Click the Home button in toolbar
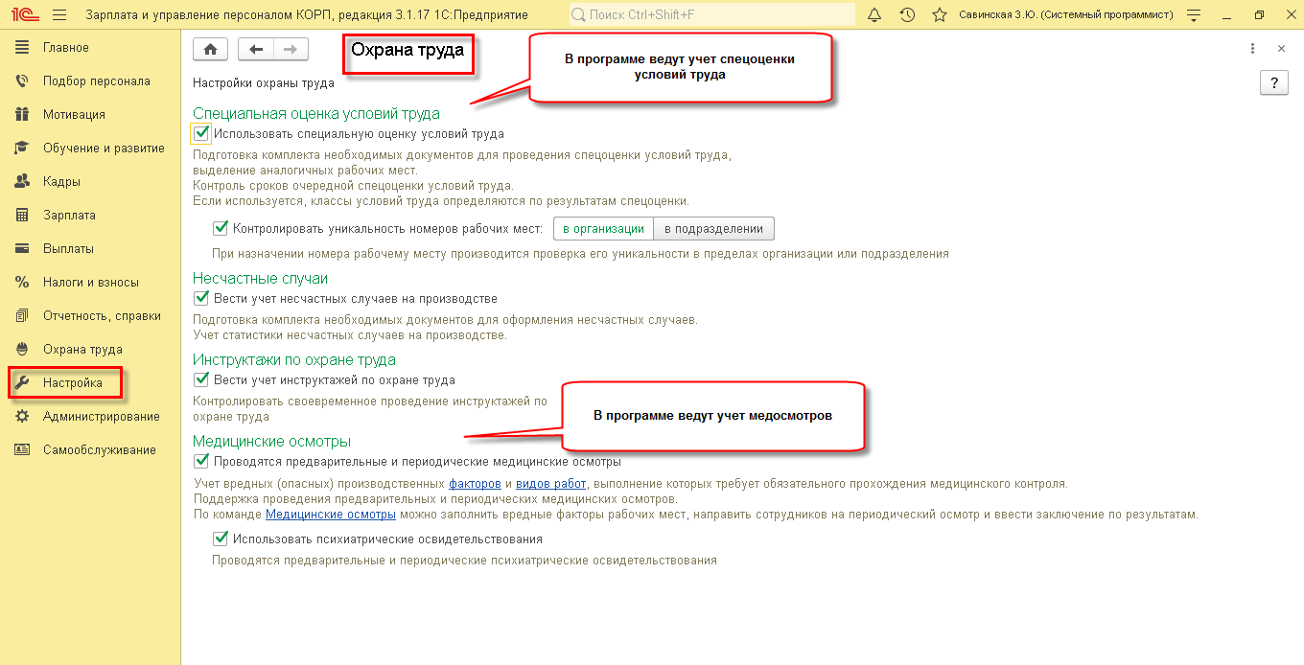This screenshot has height=665, width=1304. (210, 50)
